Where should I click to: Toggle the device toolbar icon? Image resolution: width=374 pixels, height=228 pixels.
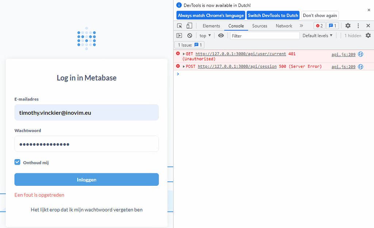pyautogui.click(x=189, y=25)
